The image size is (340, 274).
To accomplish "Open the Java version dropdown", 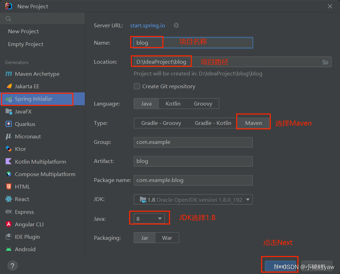I will click(149, 219).
